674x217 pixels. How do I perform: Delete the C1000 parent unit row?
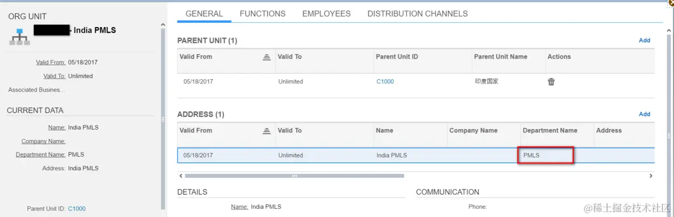click(551, 82)
